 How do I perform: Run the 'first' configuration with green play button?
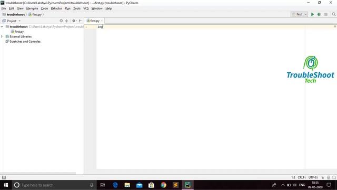(312, 14)
